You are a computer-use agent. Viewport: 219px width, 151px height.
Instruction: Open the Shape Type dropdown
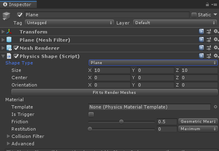(x=153, y=63)
